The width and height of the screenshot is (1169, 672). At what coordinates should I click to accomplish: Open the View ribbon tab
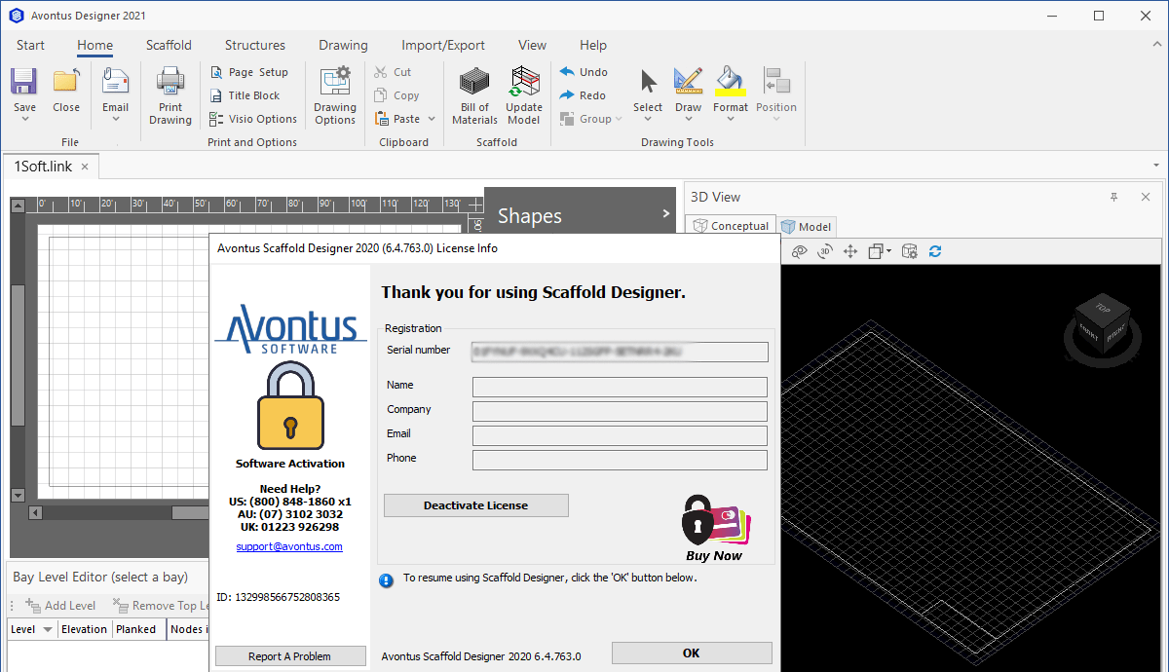coord(532,45)
